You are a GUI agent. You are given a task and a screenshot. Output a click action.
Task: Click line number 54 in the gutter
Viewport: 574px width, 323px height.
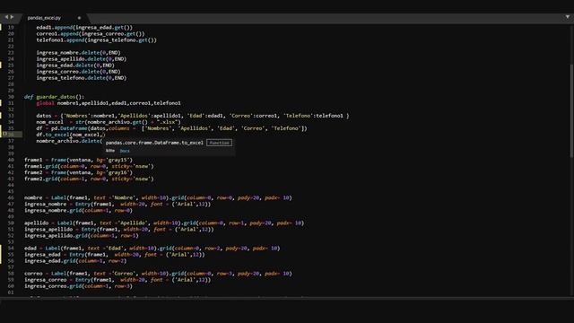pyautogui.click(x=11, y=249)
